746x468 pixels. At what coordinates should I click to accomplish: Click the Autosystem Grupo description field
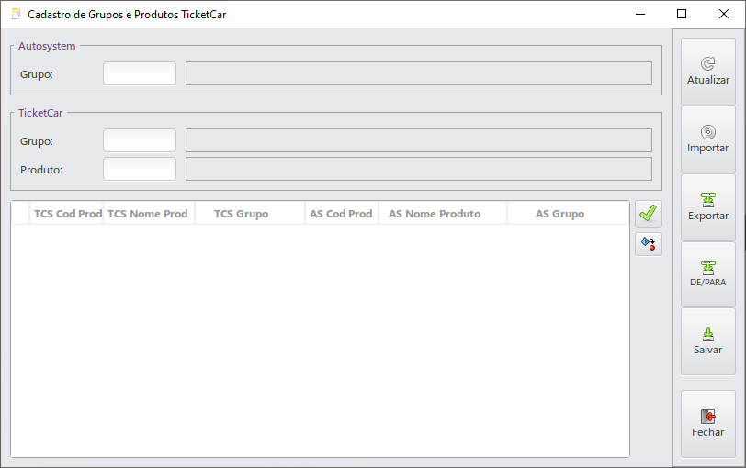click(419, 73)
